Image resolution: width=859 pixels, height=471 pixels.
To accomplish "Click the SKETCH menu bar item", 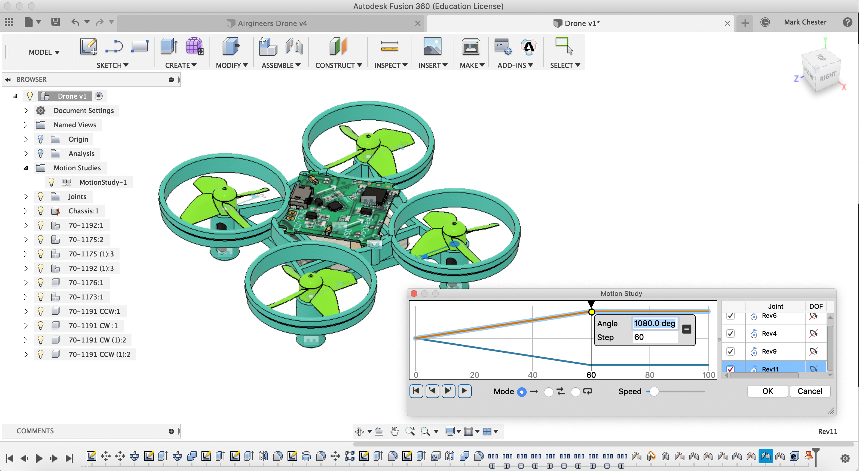I will pos(112,65).
